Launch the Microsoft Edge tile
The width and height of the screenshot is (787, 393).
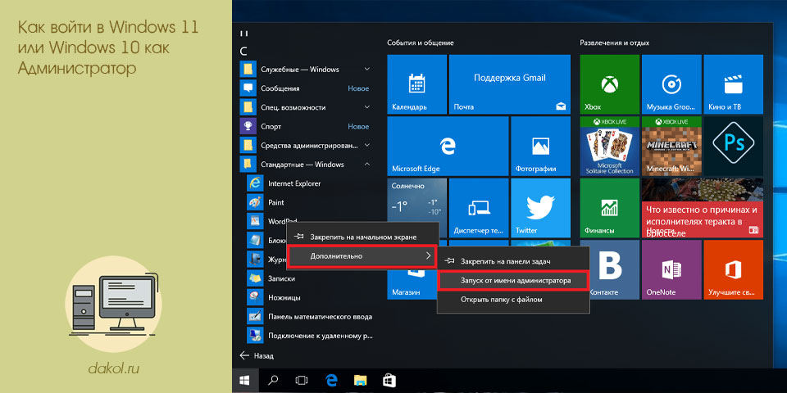448,146
